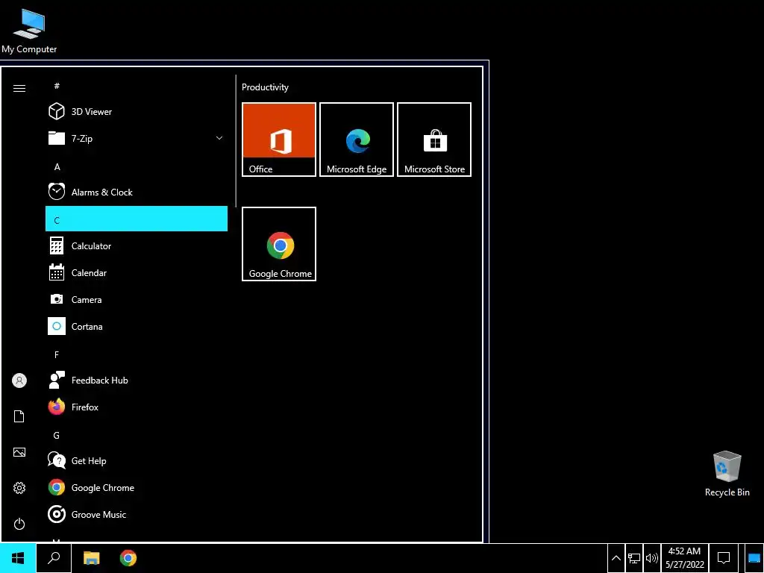Open Feedback Hub
Image resolution: width=764 pixels, height=573 pixels.
(137, 380)
